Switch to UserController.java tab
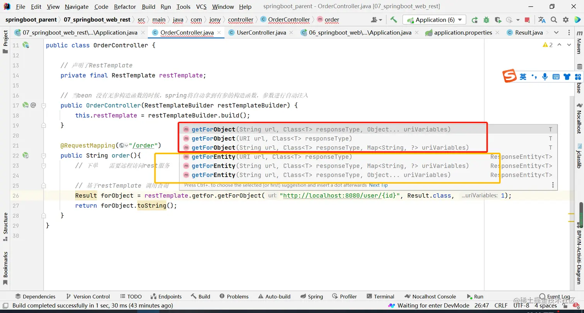584x313 pixels. coord(261,32)
